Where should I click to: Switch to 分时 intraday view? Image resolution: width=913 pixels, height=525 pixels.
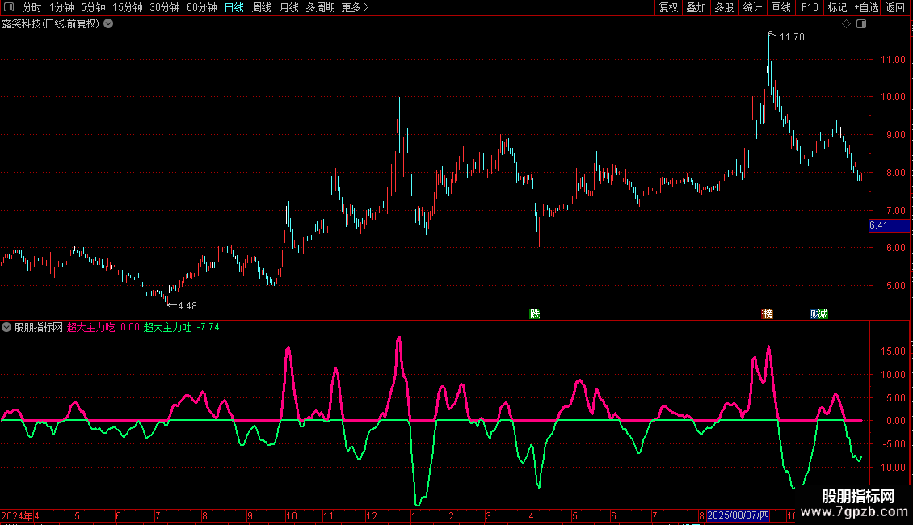(32, 7)
